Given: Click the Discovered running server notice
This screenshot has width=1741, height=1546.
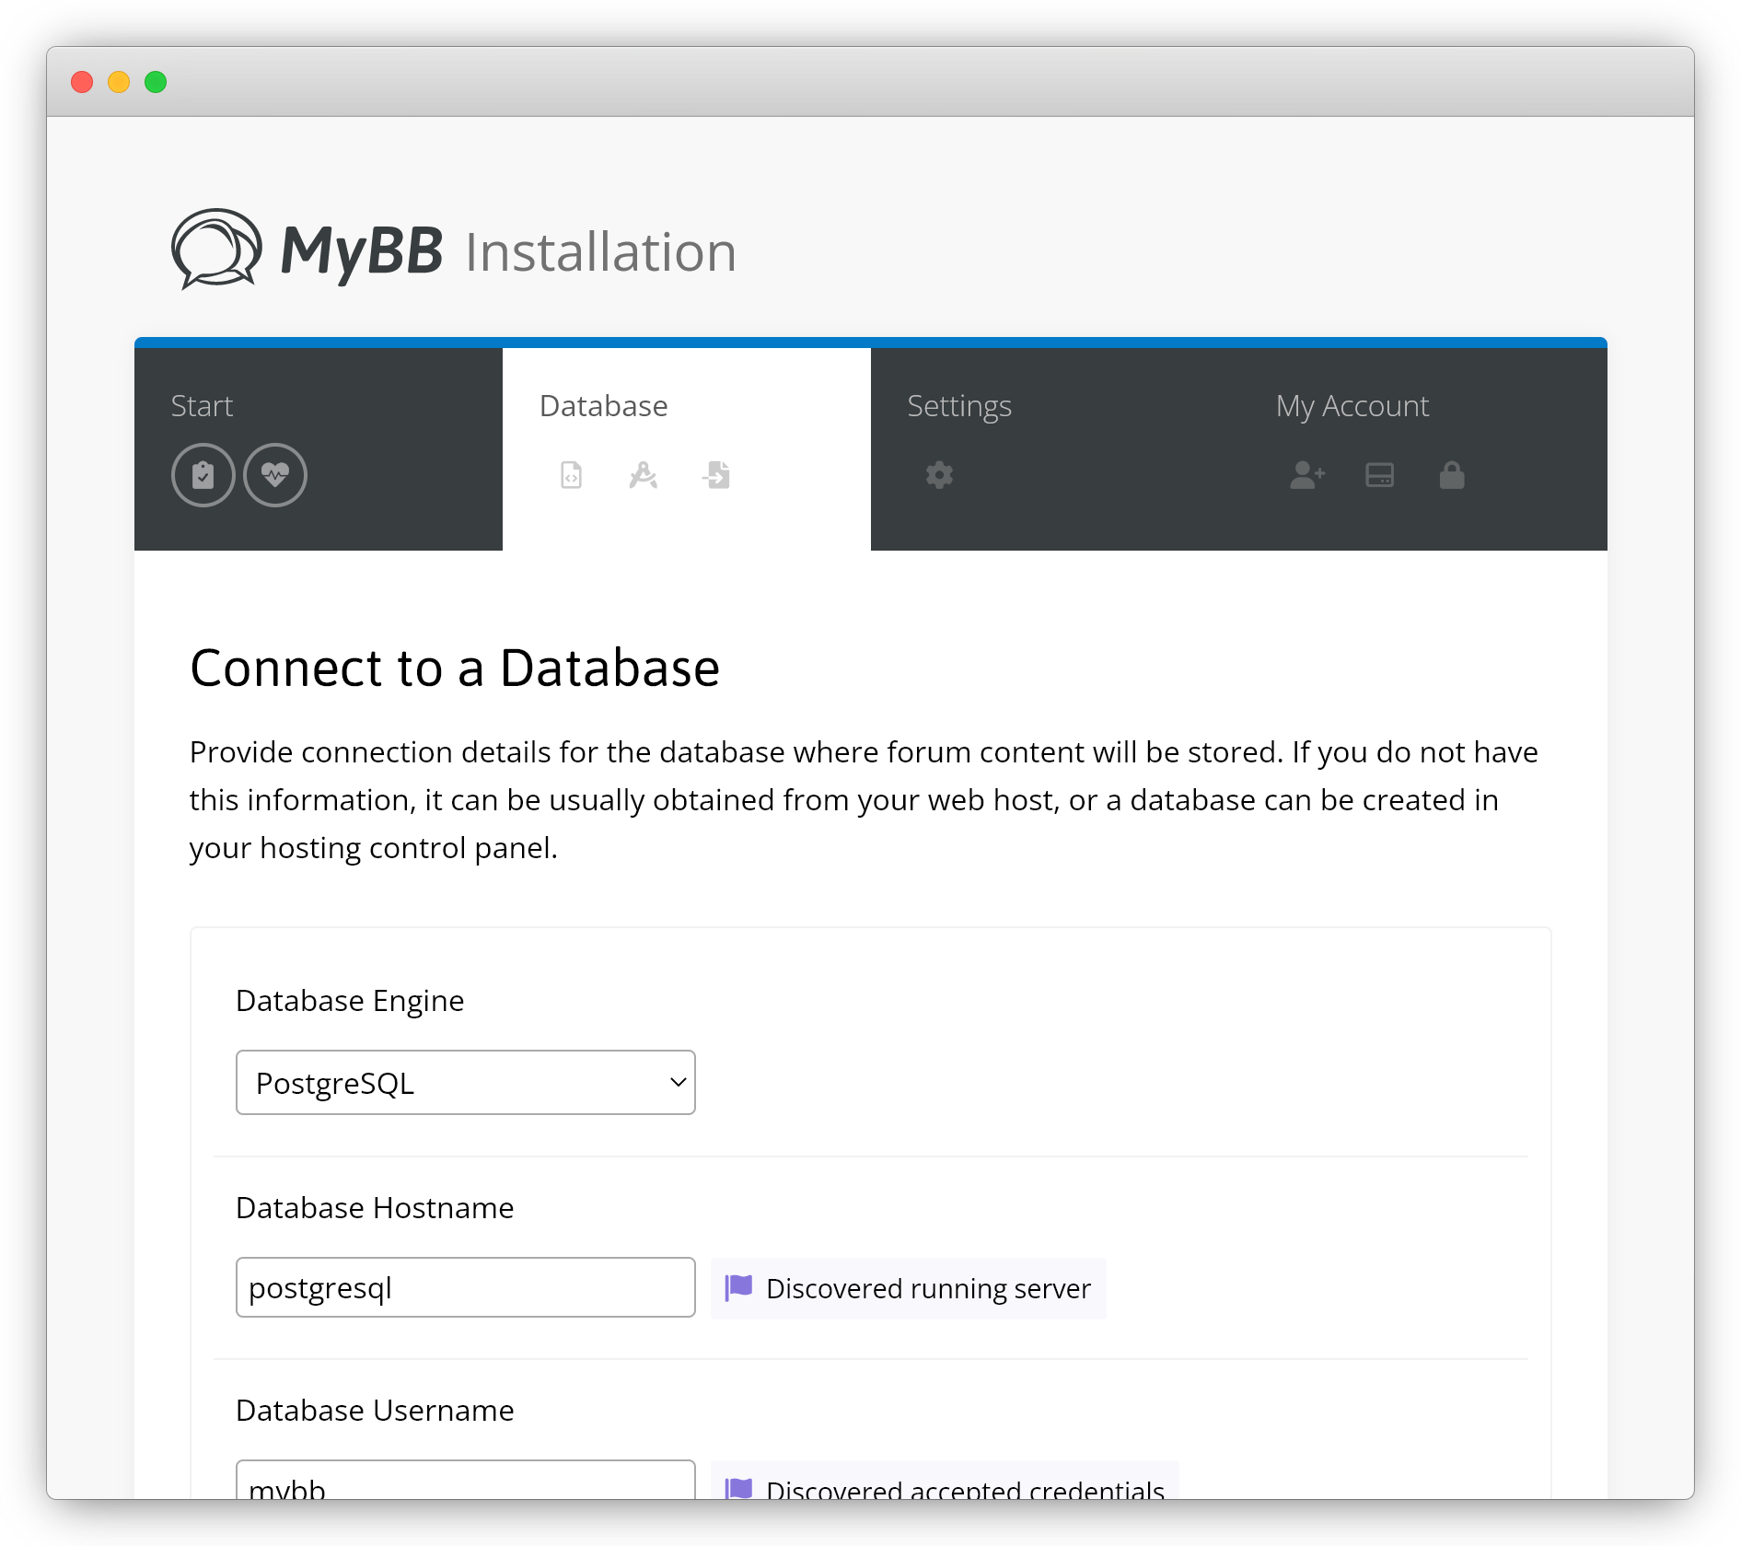Looking at the screenshot, I should pyautogui.click(x=909, y=1288).
